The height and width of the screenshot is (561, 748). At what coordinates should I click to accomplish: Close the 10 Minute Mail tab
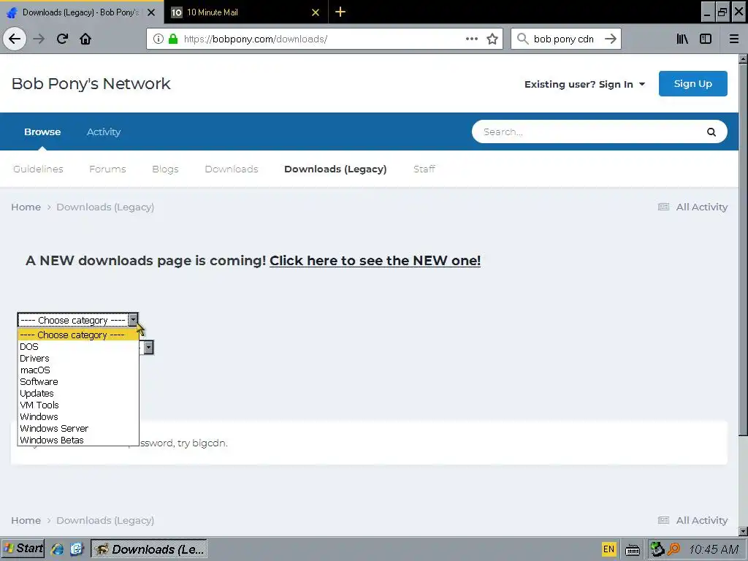[316, 12]
